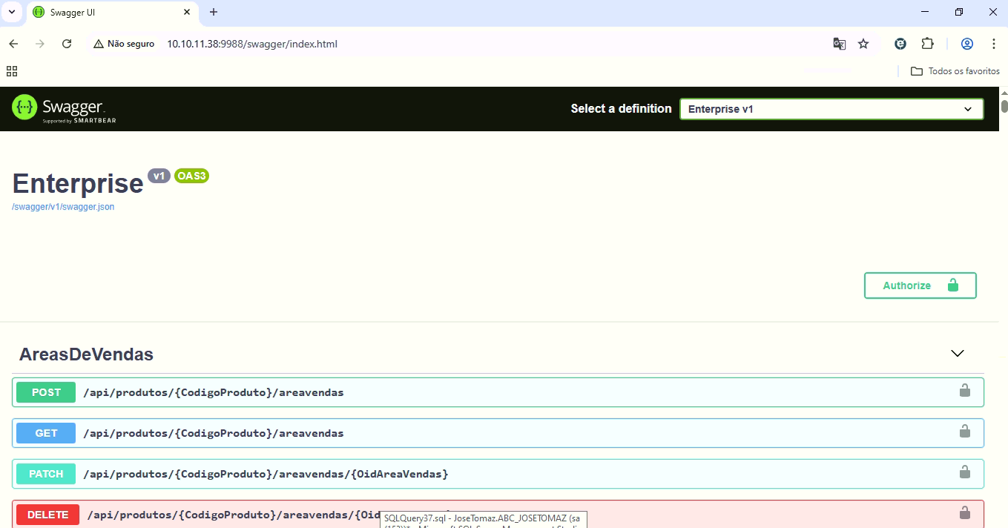Expand the DELETE areavendas endpoint
The width and height of the screenshot is (1008, 528).
click(x=498, y=514)
